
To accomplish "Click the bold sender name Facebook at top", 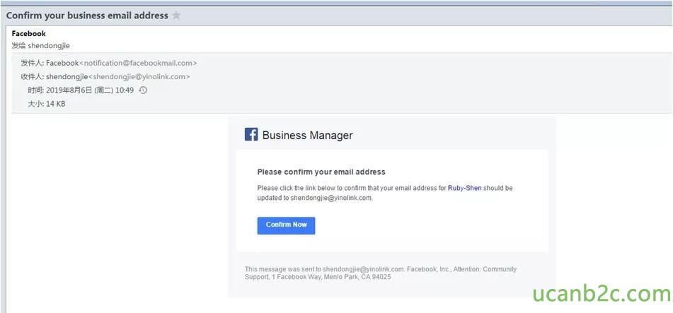I will click(x=29, y=33).
